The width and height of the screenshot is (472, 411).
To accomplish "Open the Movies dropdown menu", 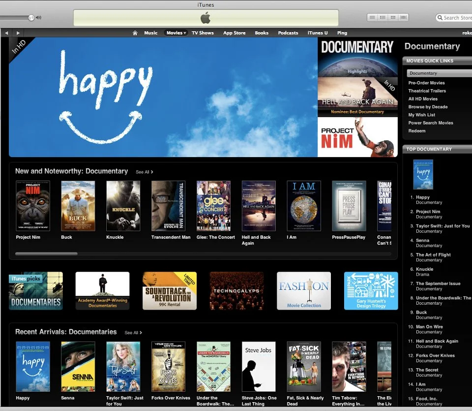I will click(x=176, y=32).
